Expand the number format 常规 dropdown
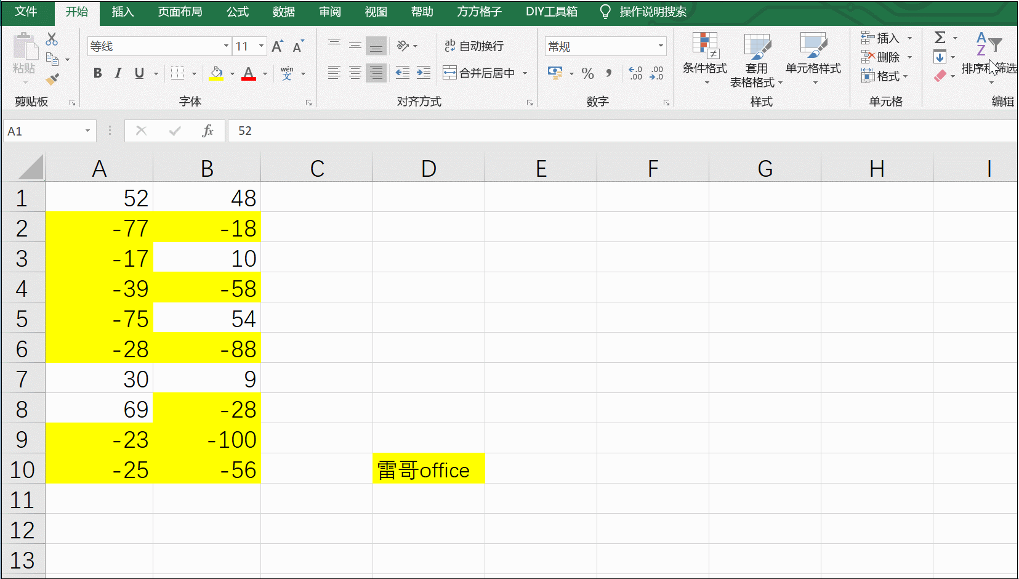This screenshot has height=579, width=1019. click(x=661, y=46)
